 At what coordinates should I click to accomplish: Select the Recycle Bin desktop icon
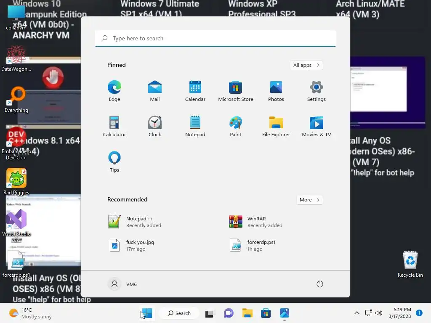[x=410, y=264]
